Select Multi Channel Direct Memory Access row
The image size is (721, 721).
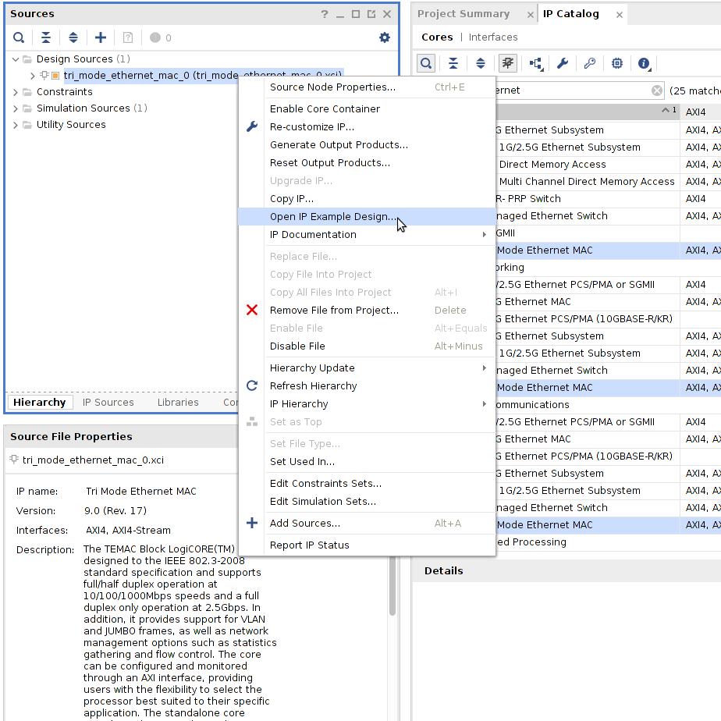pos(588,182)
